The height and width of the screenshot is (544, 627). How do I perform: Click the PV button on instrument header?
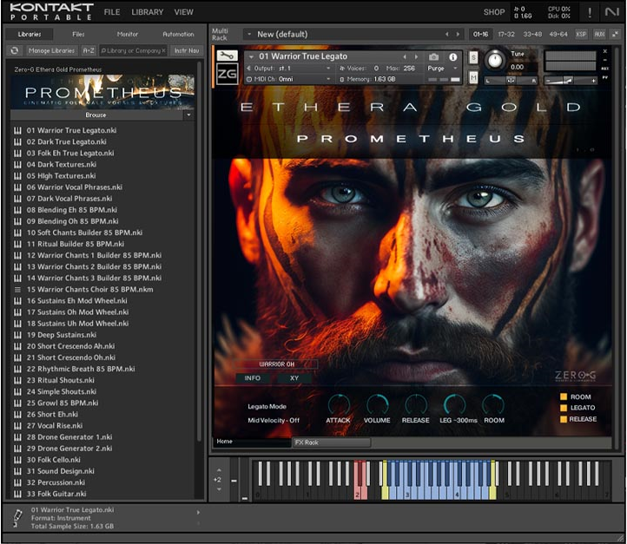point(605,77)
